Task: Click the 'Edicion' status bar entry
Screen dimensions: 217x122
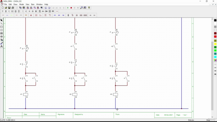Action: [x=191, y=120]
